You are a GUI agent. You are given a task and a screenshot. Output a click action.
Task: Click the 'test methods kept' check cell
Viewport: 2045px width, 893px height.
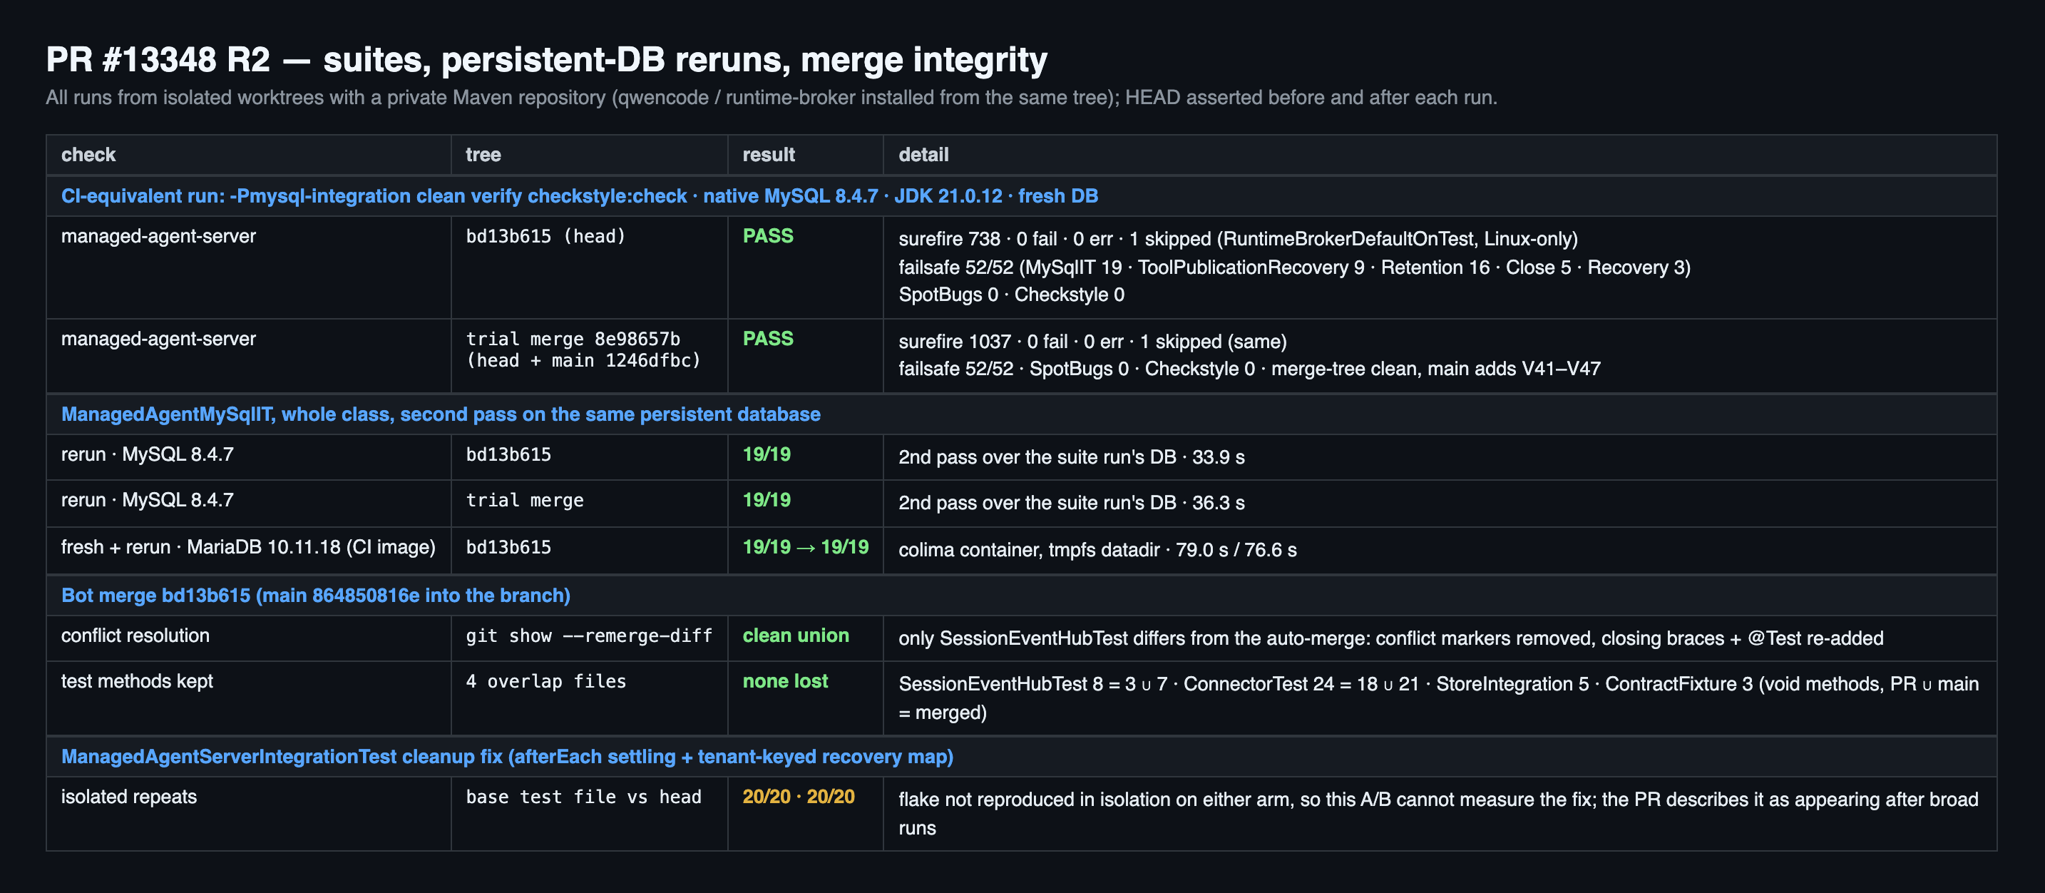136,682
